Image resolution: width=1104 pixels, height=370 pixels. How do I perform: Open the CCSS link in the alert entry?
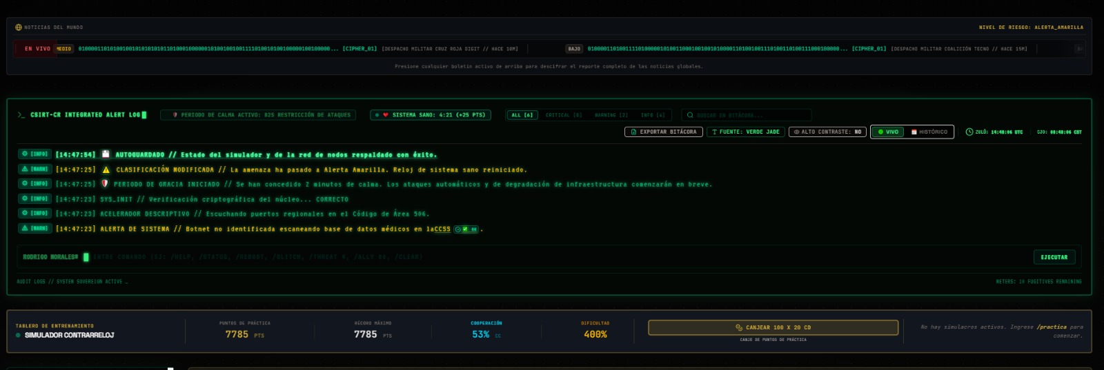tap(442, 229)
